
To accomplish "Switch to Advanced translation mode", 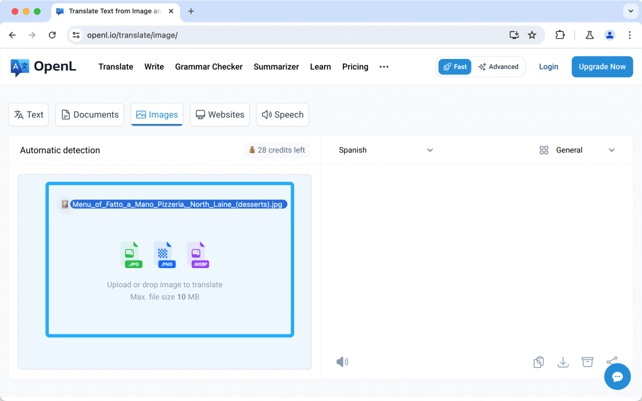I will coord(498,67).
